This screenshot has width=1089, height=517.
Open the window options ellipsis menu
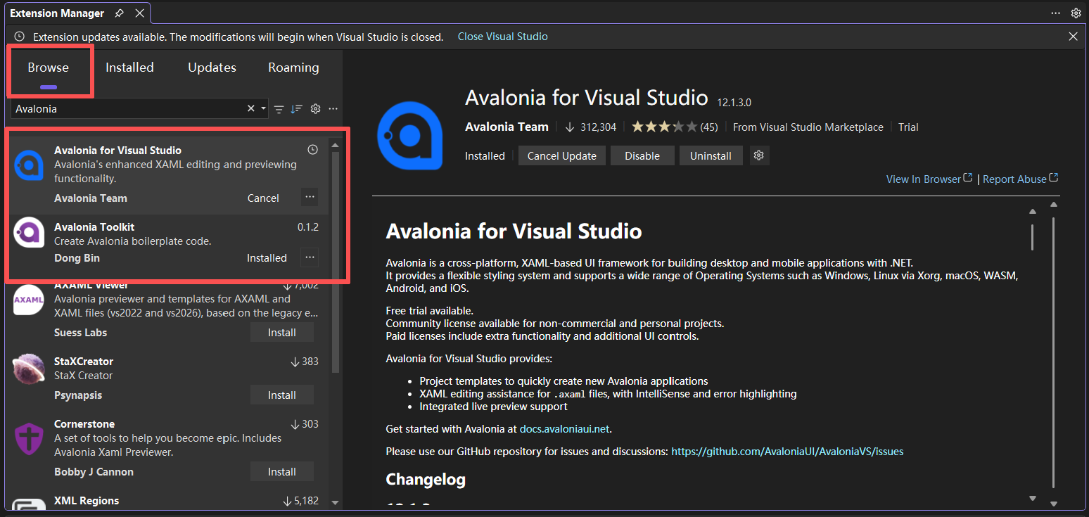pyautogui.click(x=1055, y=13)
